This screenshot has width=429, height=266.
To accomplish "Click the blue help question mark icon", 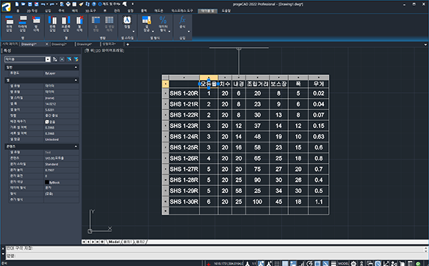I will tap(94, 4).
